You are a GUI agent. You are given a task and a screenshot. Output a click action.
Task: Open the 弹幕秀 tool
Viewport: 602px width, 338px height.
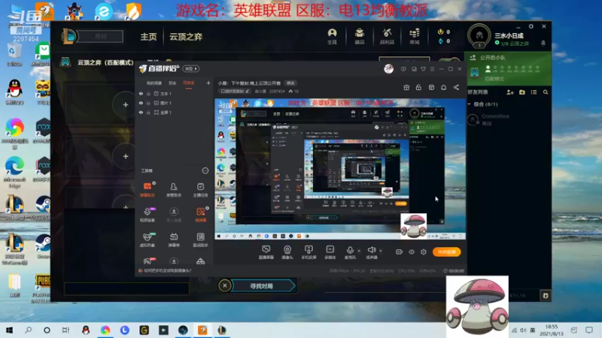pos(174,240)
